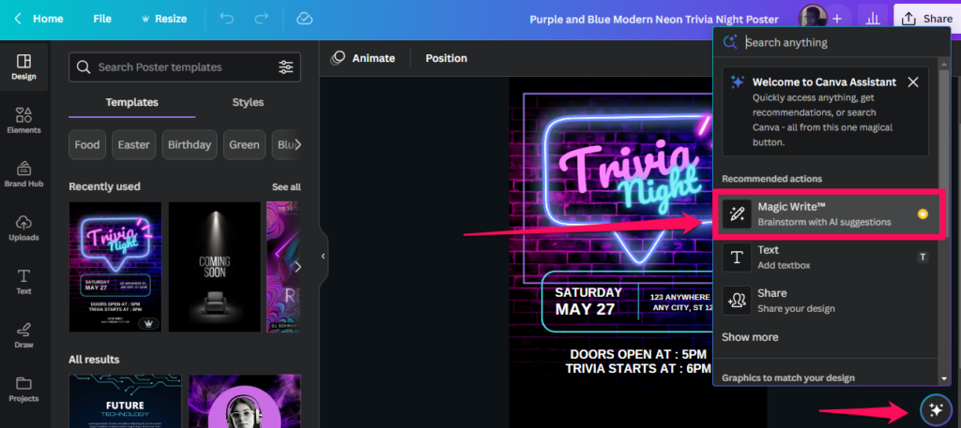The image size is (961, 428).
Task: Click the Share people icon in the assistant
Action: point(737,301)
